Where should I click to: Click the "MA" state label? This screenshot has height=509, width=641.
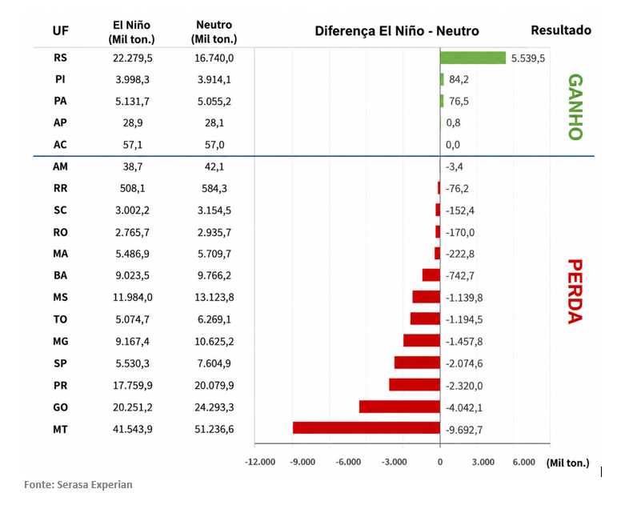60,254
